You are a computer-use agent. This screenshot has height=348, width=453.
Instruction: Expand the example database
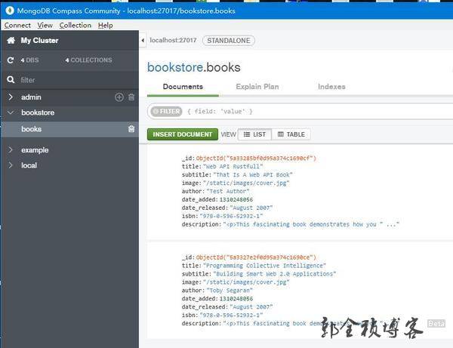click(x=11, y=149)
